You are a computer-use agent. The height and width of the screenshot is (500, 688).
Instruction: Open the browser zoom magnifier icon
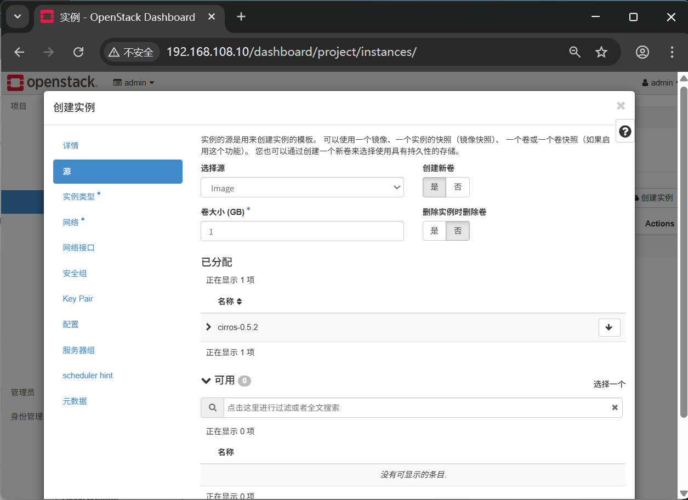pos(575,52)
